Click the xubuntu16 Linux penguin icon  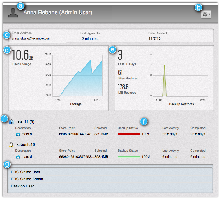point(11,144)
